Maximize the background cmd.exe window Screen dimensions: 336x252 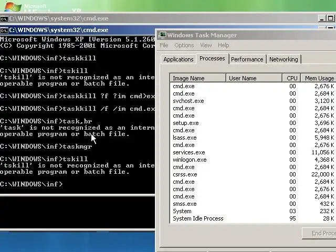(x=330, y=19)
